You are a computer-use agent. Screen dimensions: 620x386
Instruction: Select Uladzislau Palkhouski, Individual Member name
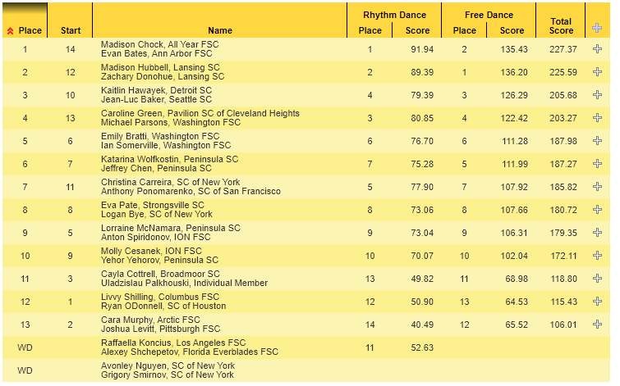click(184, 283)
